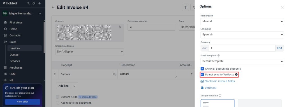Click the plus icon in top bar
Screen dimensions: 287x107
click(x=39, y=3)
